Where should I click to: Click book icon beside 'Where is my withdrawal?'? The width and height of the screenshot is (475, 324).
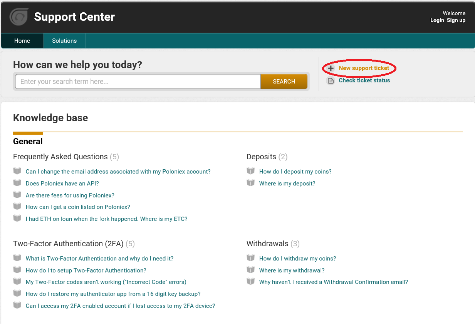[251, 270]
